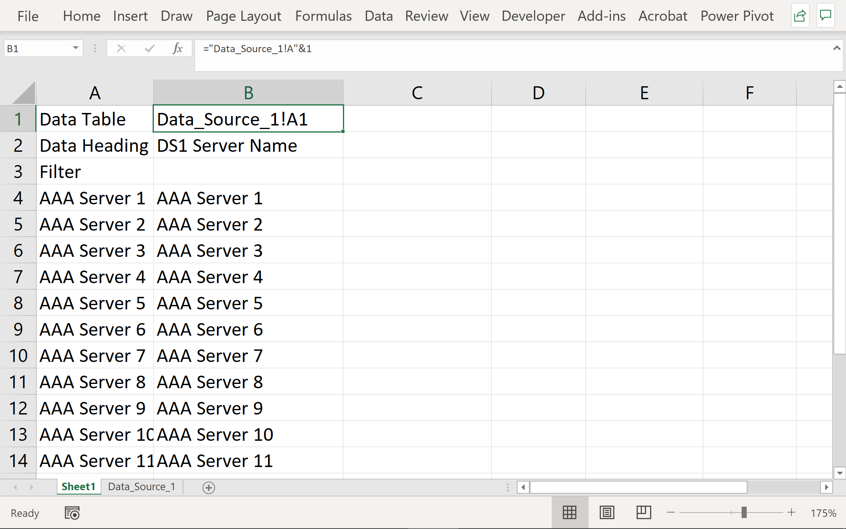The height and width of the screenshot is (529, 846).
Task: Switch to Normal view
Action: [569, 513]
